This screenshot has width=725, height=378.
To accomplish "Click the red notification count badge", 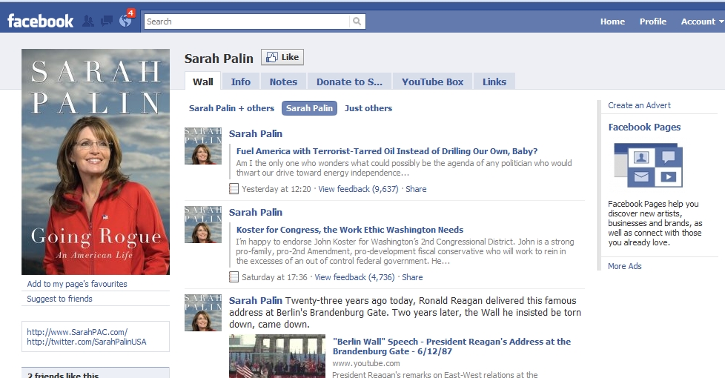I will (x=131, y=13).
